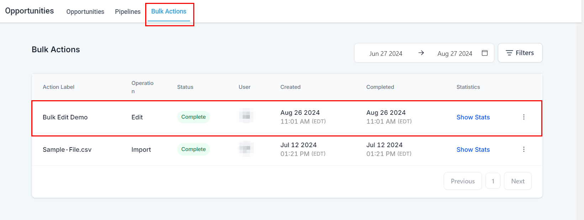Screen dimensions: 584x220
Task: Switch to the Opportunities tab
Action: coord(85,12)
